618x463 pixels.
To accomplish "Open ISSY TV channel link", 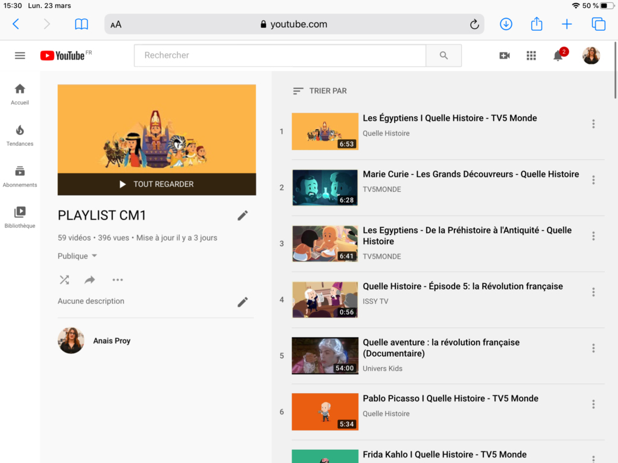I will 375,301.
